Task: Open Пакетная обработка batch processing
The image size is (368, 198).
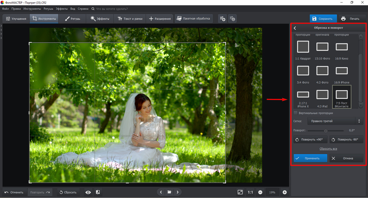Action: [194, 18]
